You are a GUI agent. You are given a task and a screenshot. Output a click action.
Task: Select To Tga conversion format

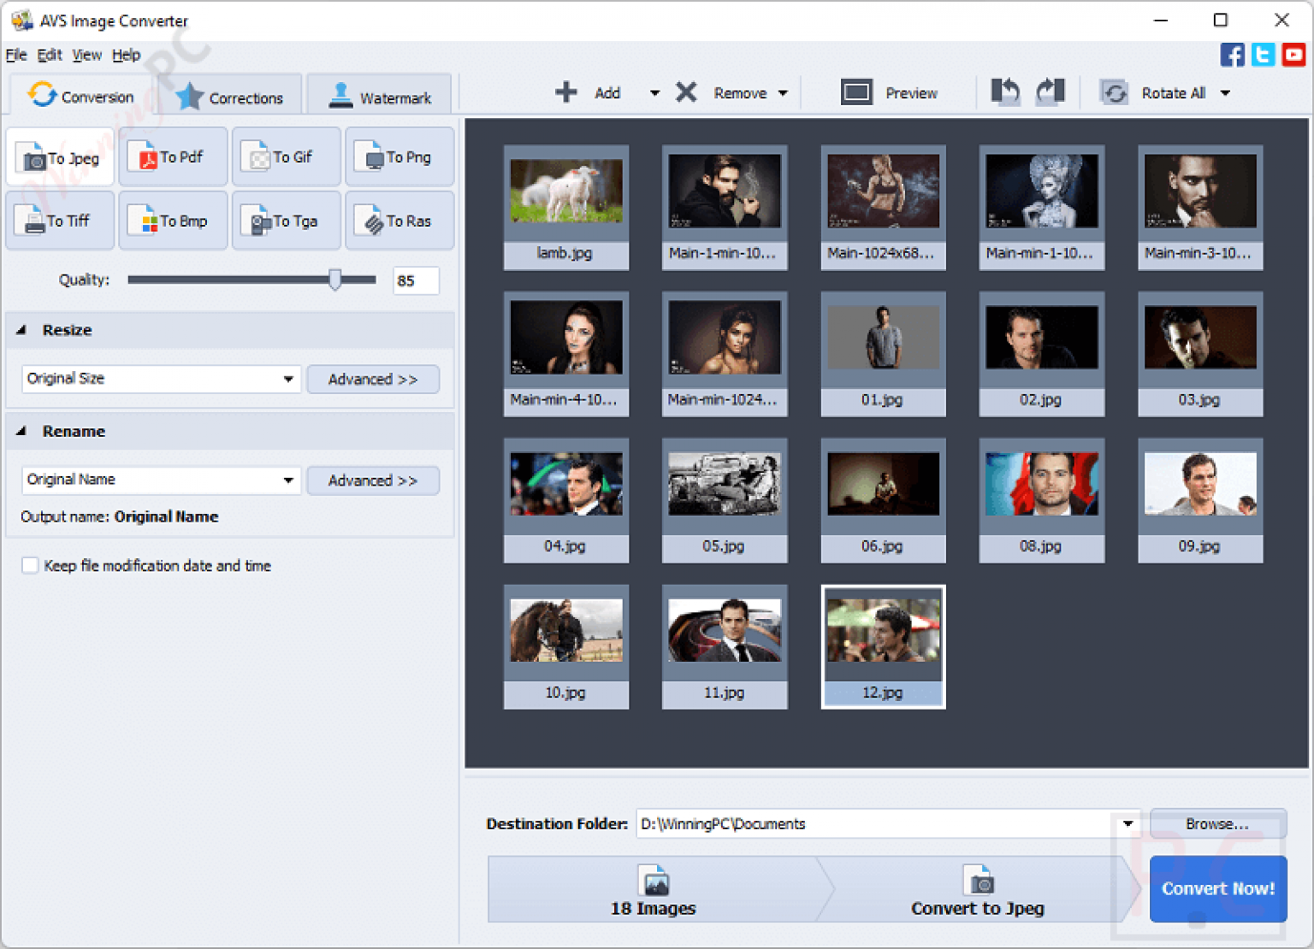286,221
